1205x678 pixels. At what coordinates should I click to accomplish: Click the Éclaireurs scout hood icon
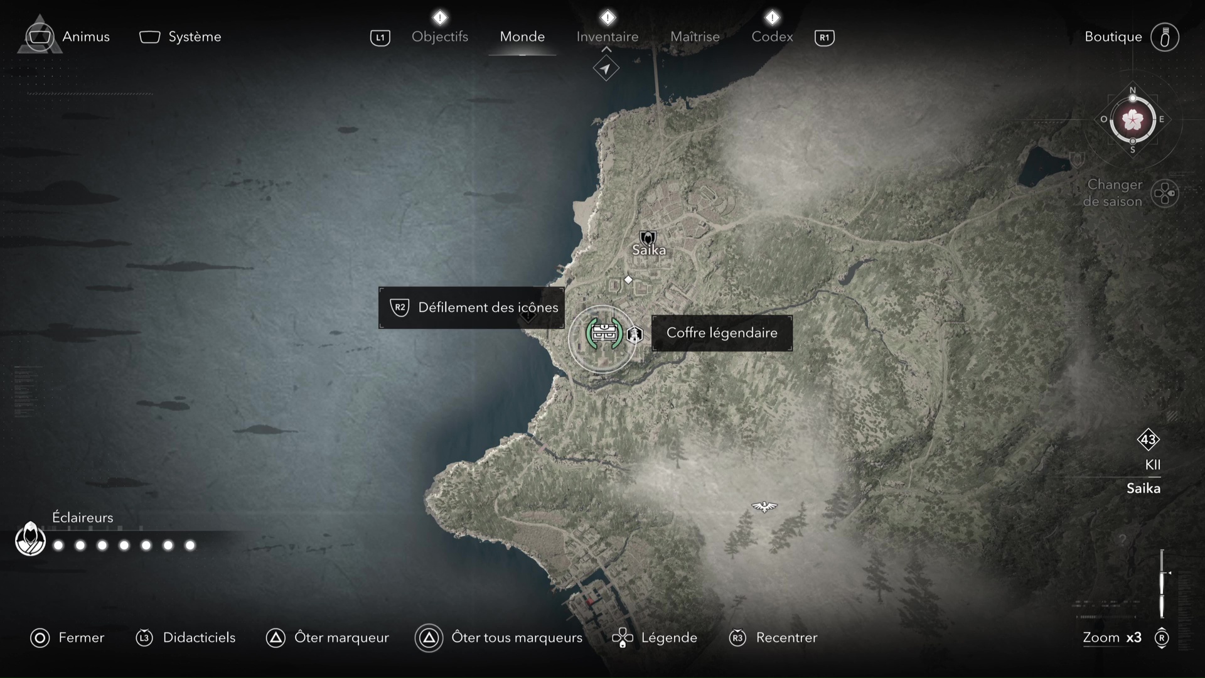[x=30, y=539]
